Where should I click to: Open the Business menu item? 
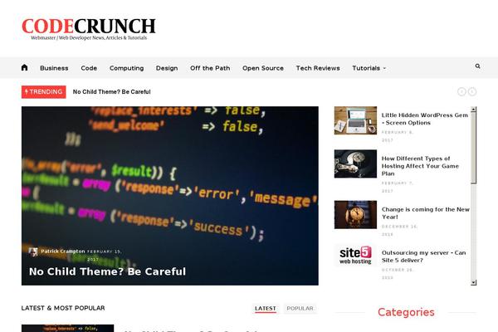(x=54, y=68)
